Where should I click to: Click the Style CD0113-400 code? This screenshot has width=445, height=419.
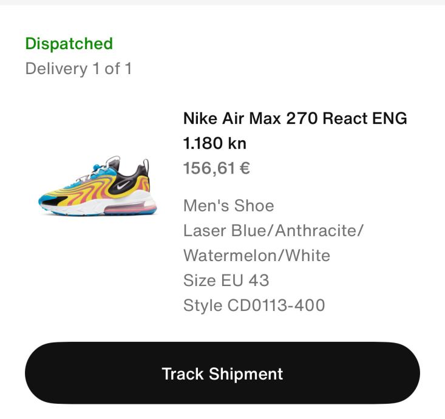pos(254,305)
